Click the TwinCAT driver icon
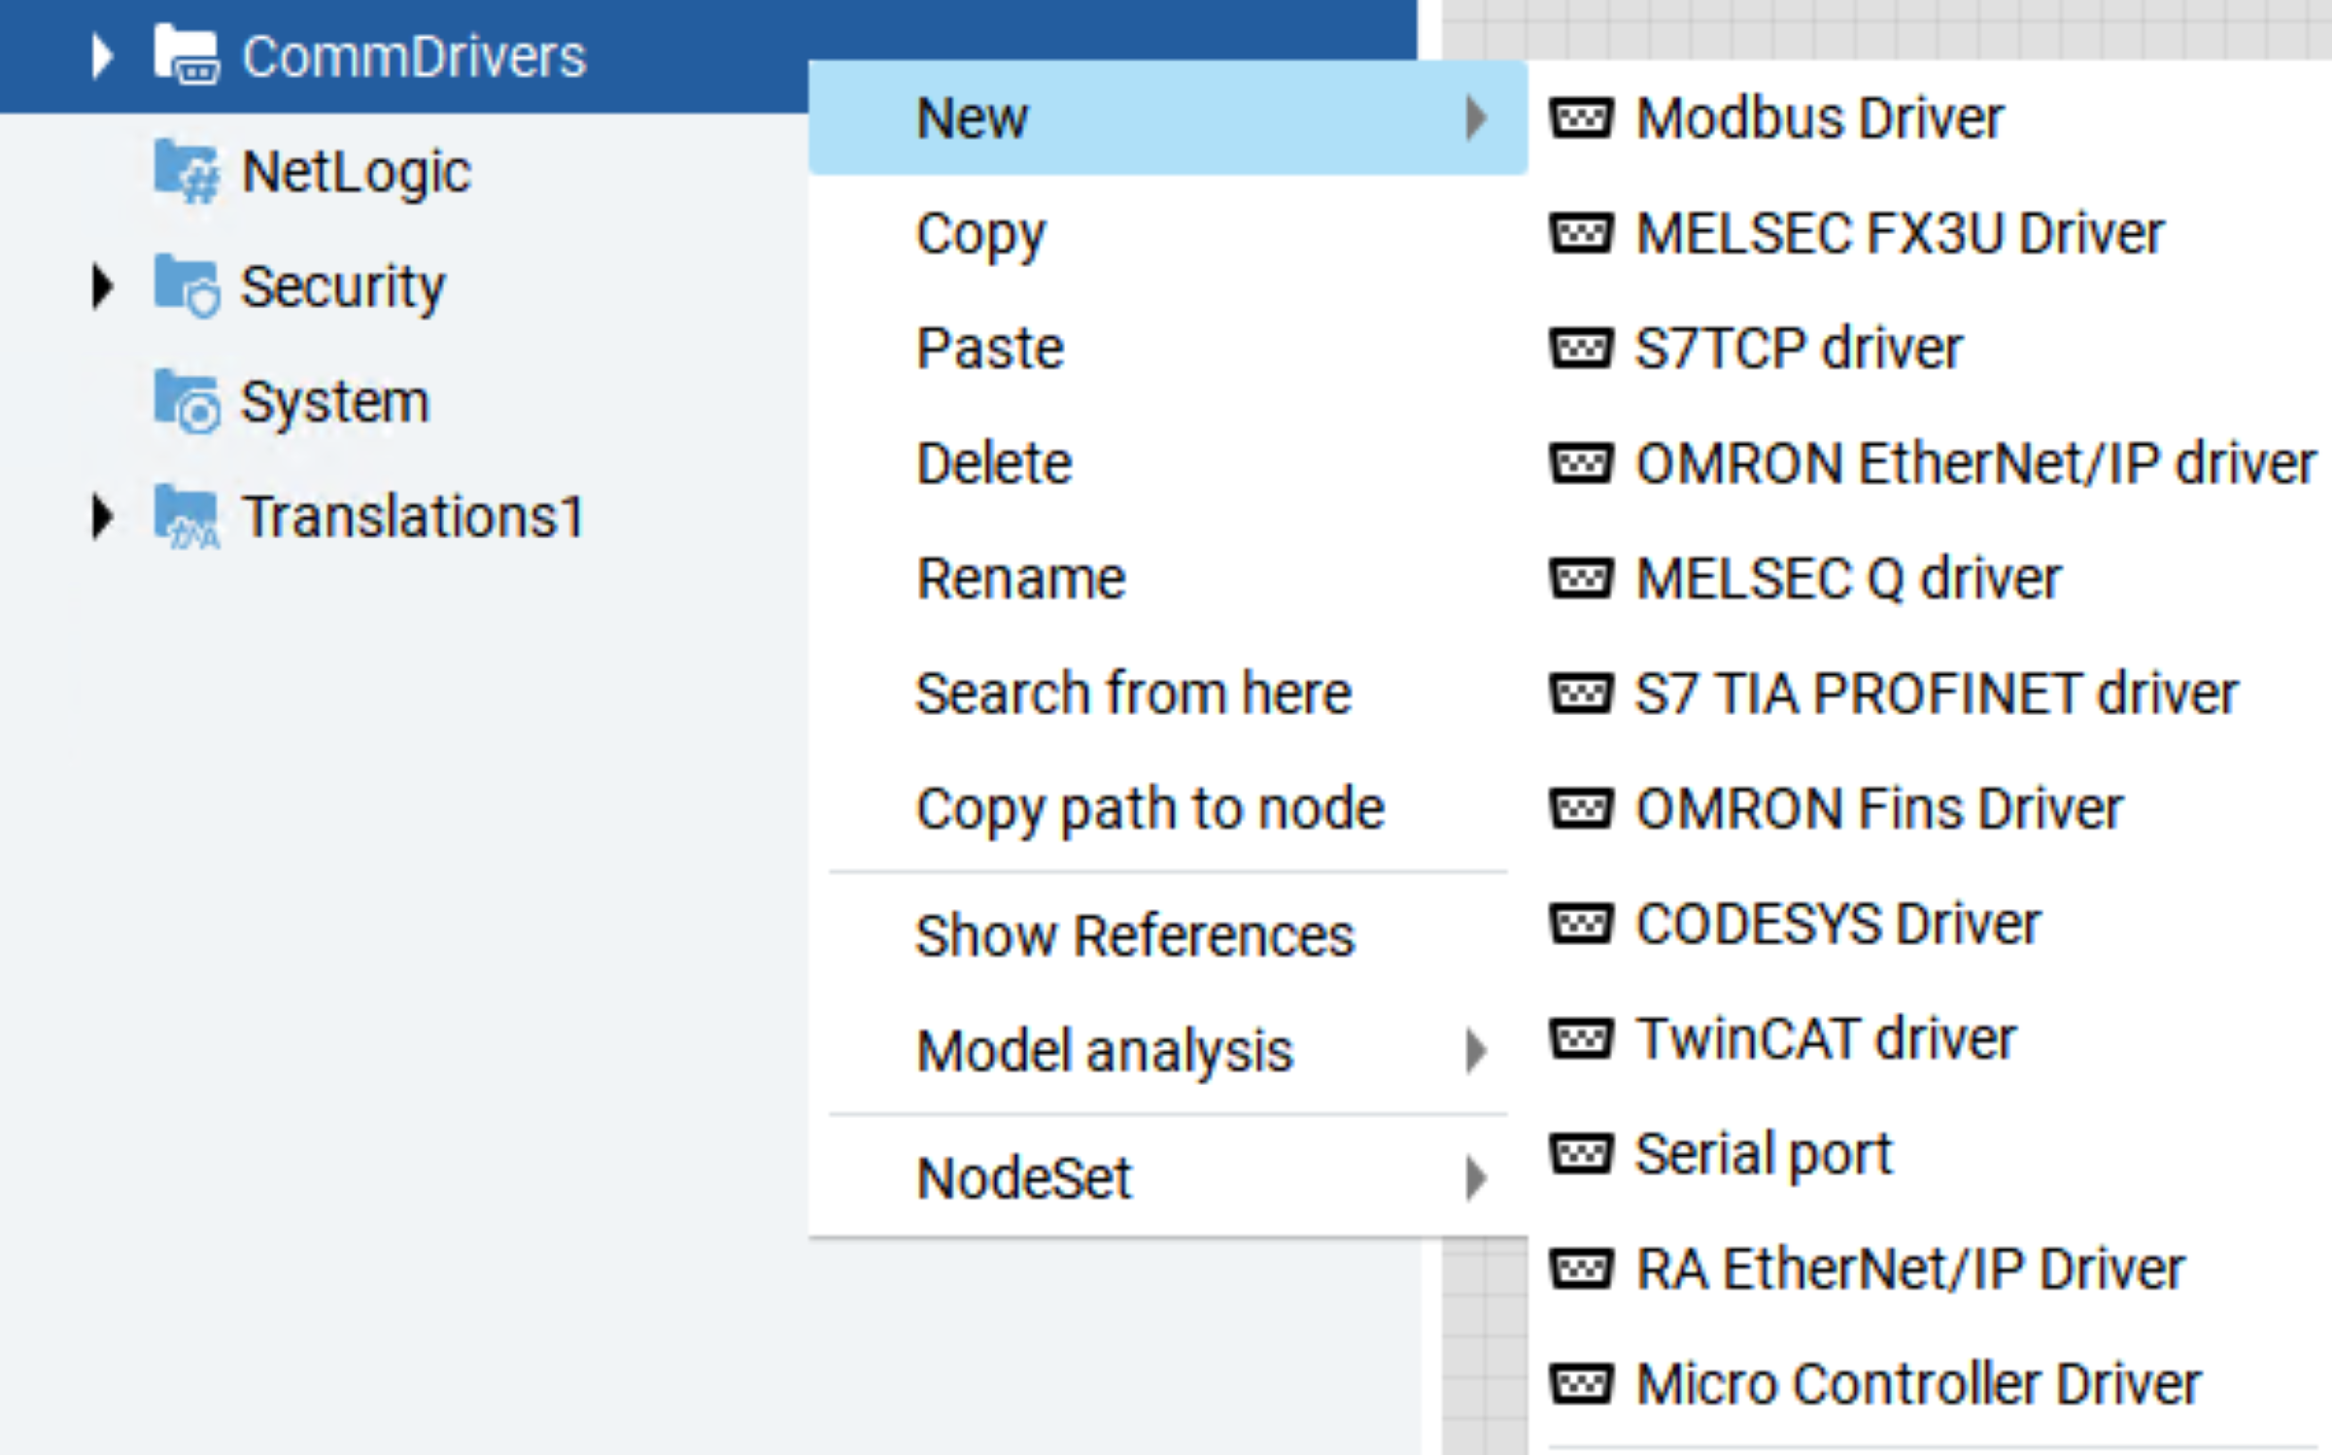Viewport: 2332px width, 1455px height. coord(1581,1038)
